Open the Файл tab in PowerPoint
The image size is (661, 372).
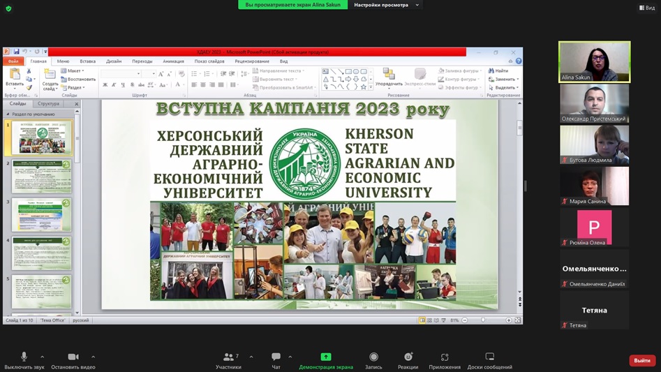point(13,61)
